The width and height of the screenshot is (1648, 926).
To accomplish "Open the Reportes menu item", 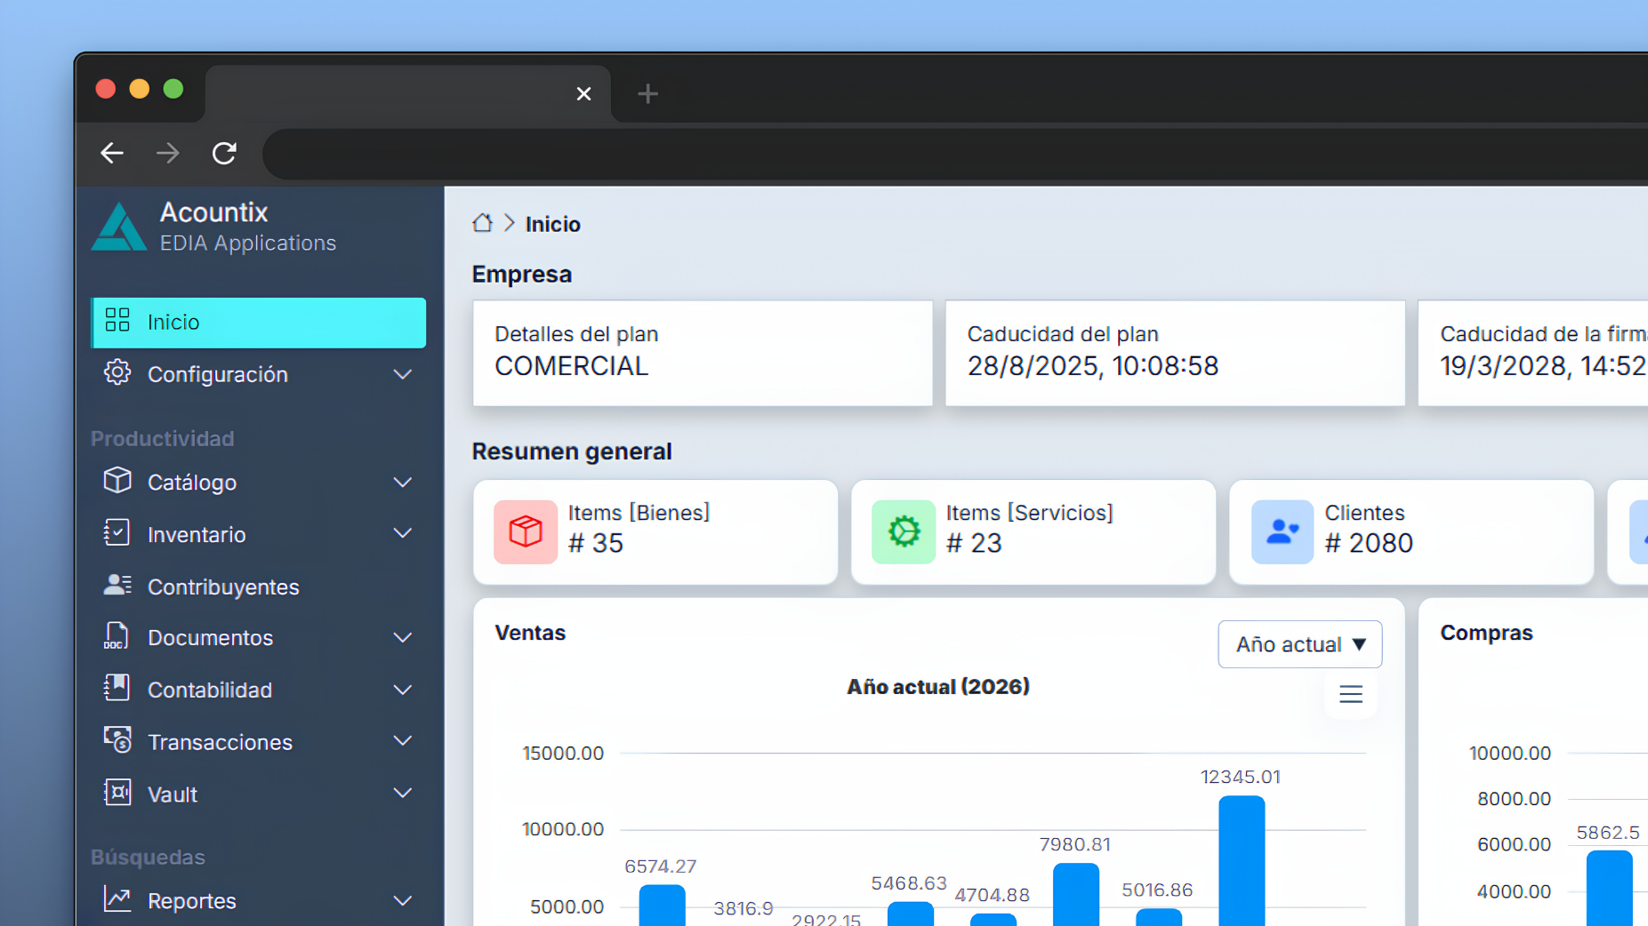I will (x=259, y=900).
